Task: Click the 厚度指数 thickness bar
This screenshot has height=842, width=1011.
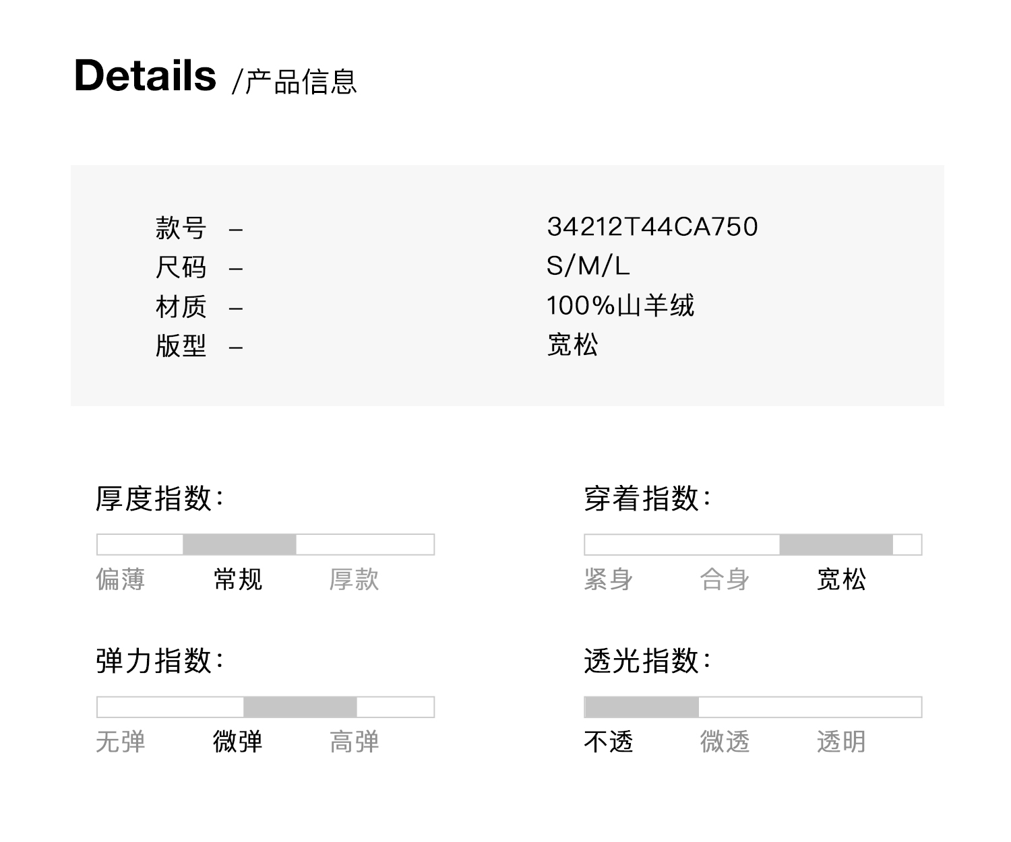Action: coord(266,544)
